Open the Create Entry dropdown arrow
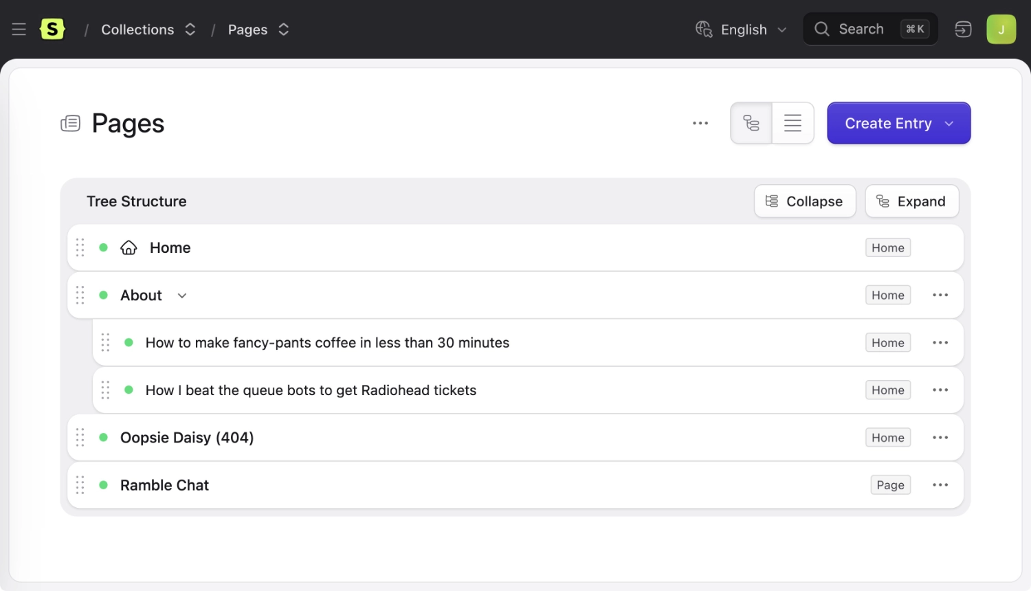Screen dimensions: 1031x591 click(x=949, y=124)
